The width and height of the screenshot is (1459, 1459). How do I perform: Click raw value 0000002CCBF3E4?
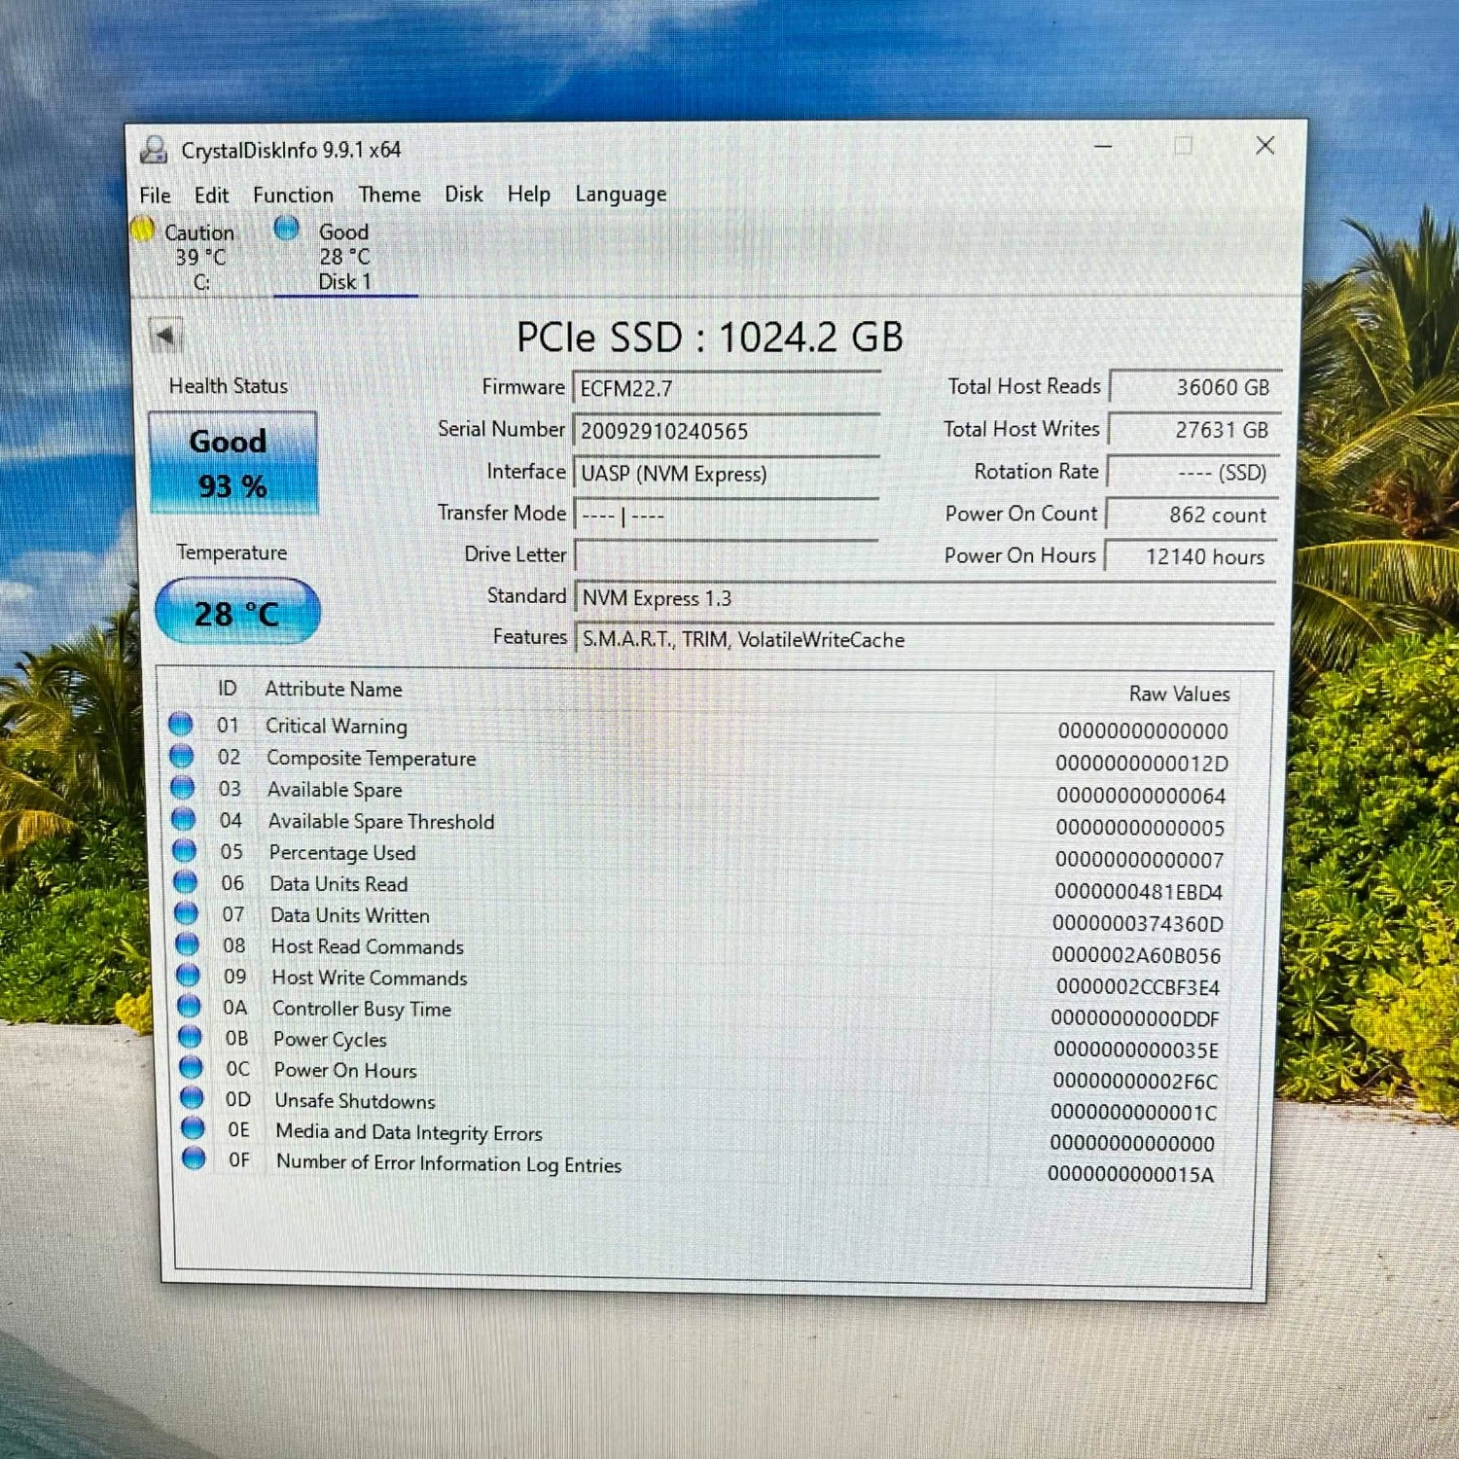pyautogui.click(x=1138, y=987)
